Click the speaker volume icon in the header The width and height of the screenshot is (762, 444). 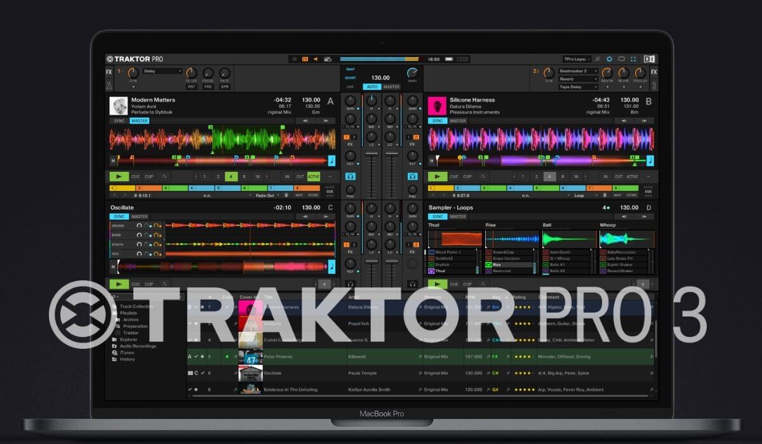tap(316, 58)
